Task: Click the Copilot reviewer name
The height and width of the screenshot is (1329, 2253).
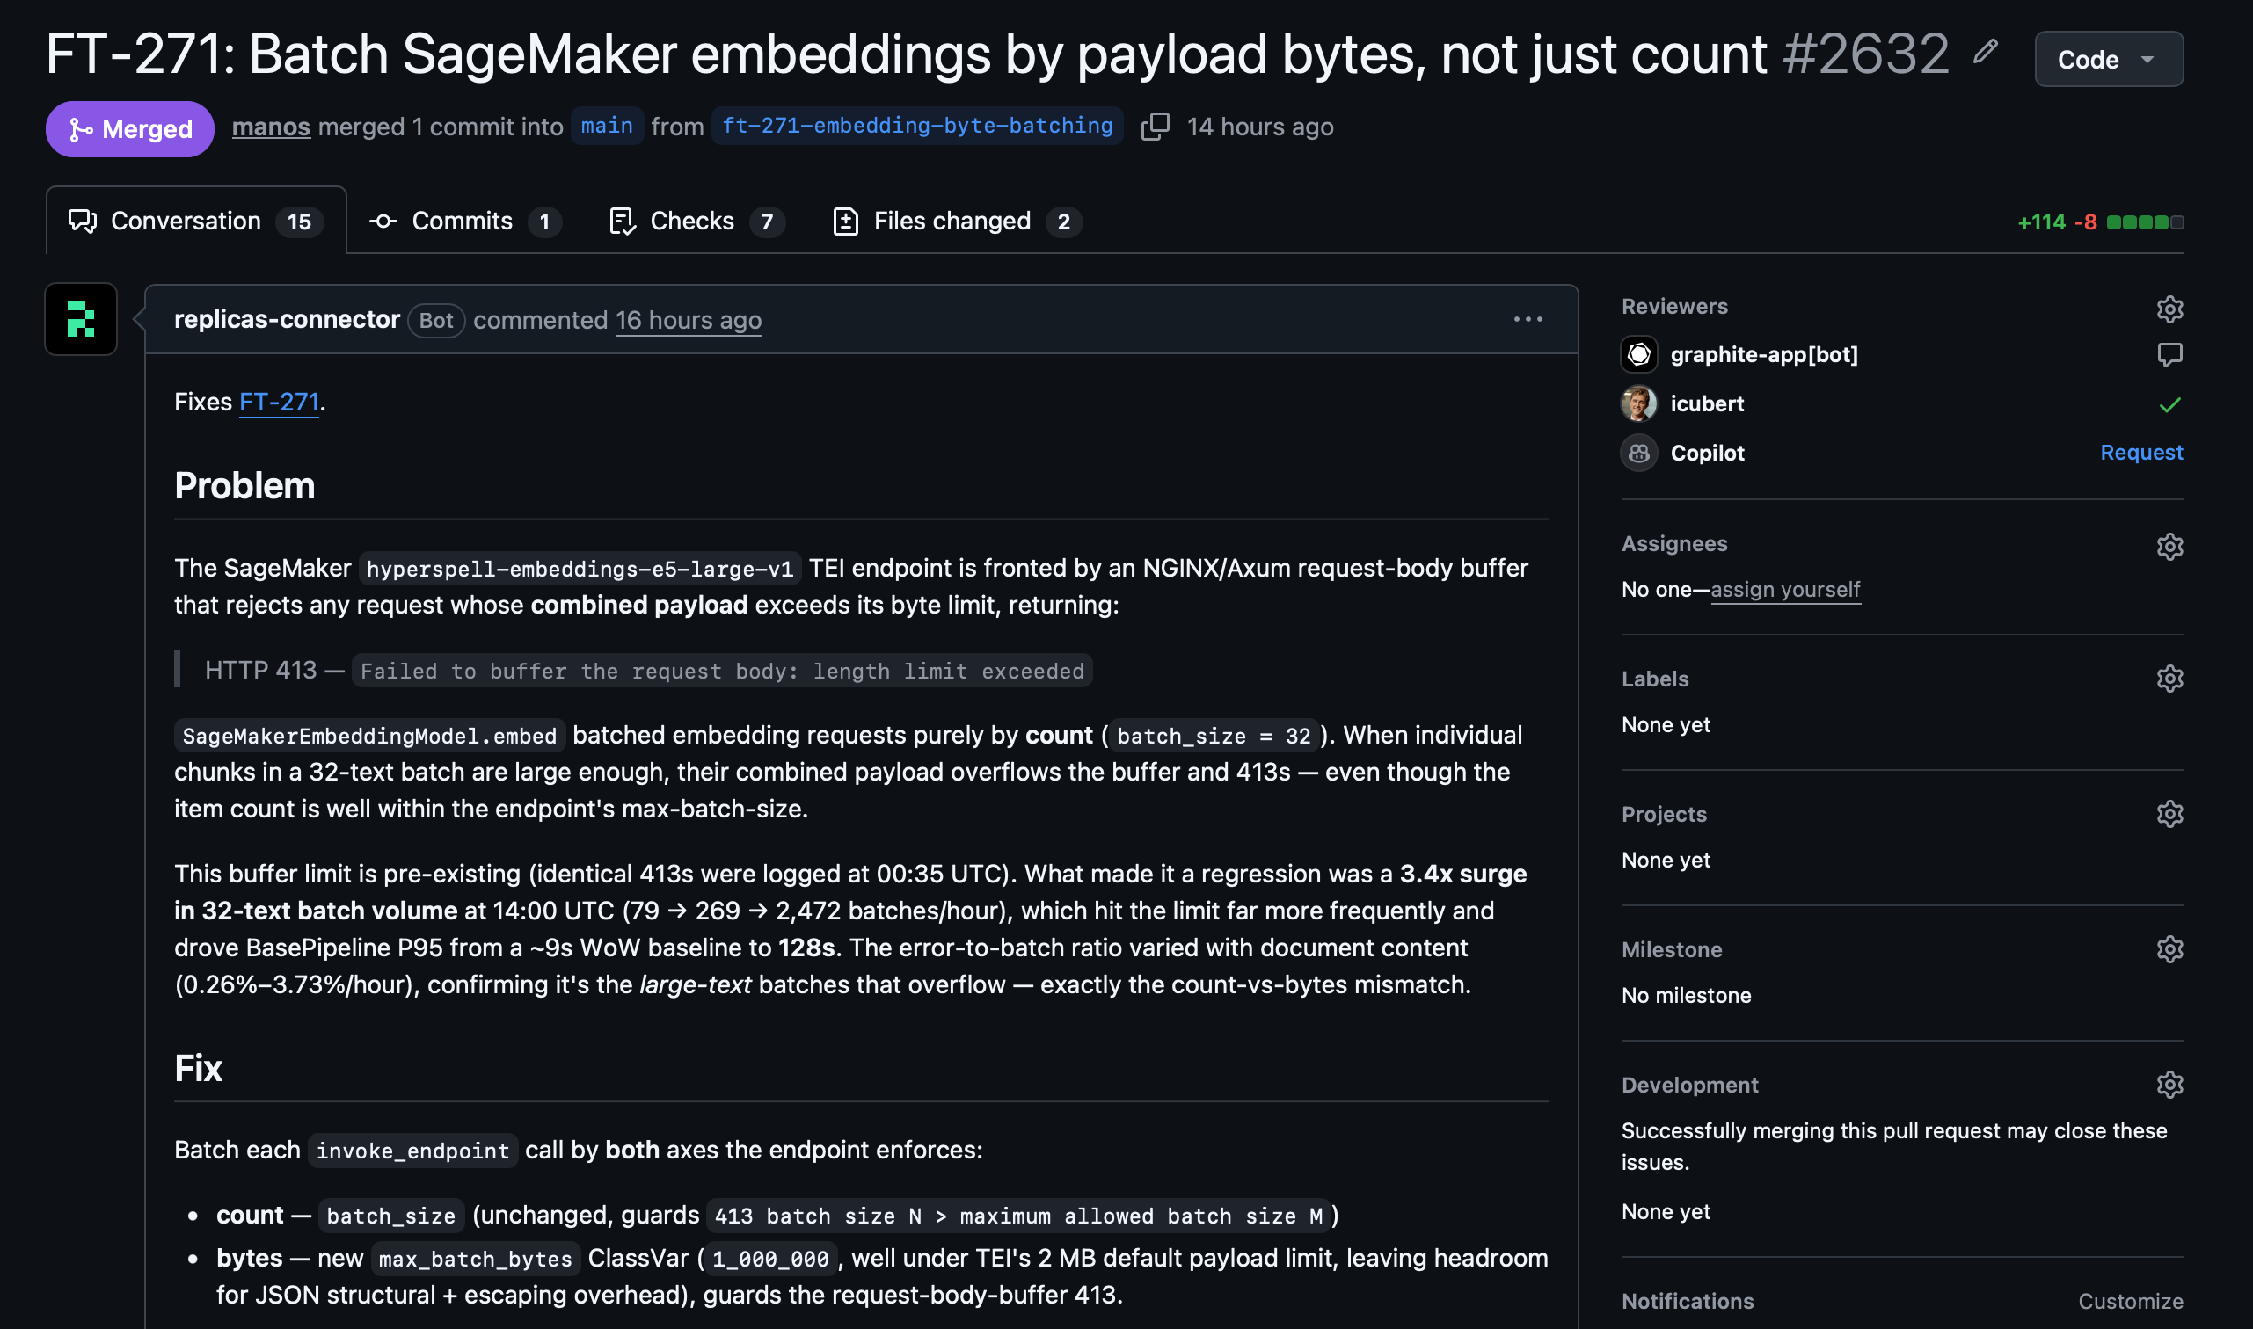Action: click(1707, 454)
